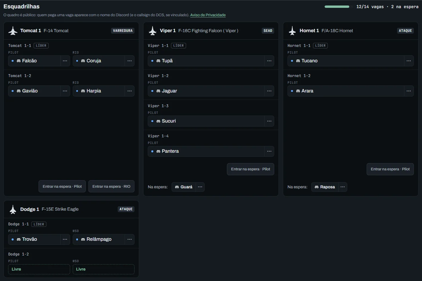Select the pilot name Pantera
The image size is (422, 281).
tap(170, 151)
